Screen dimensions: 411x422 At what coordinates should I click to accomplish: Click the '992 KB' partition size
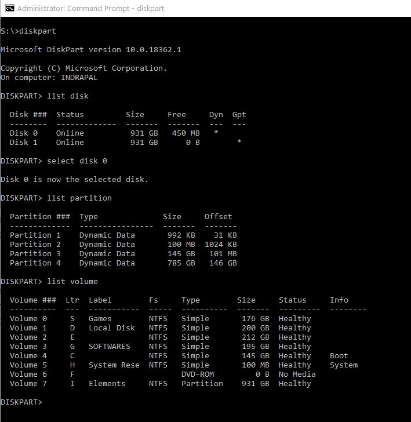181,235
